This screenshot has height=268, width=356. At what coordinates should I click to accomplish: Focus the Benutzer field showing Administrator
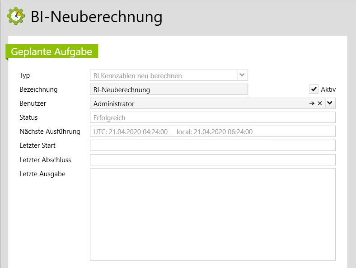199,103
